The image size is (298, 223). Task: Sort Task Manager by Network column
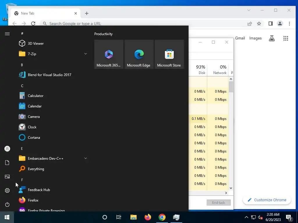218,69
